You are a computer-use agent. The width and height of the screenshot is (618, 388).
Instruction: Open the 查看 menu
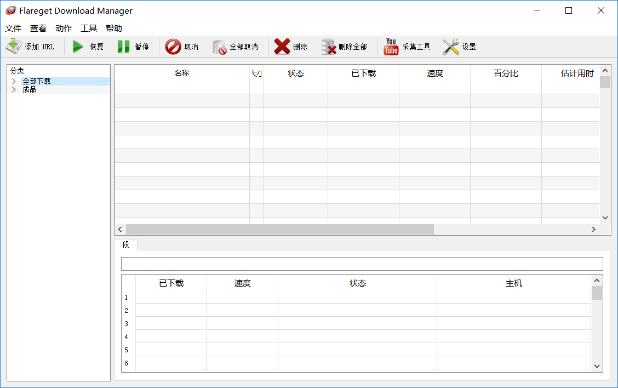38,28
